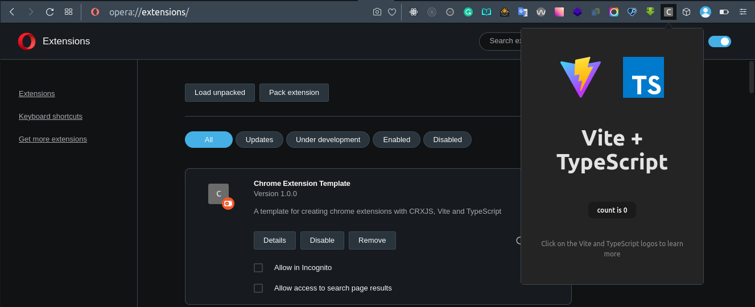
Task: Show only Enabled extensions
Action: pos(397,139)
